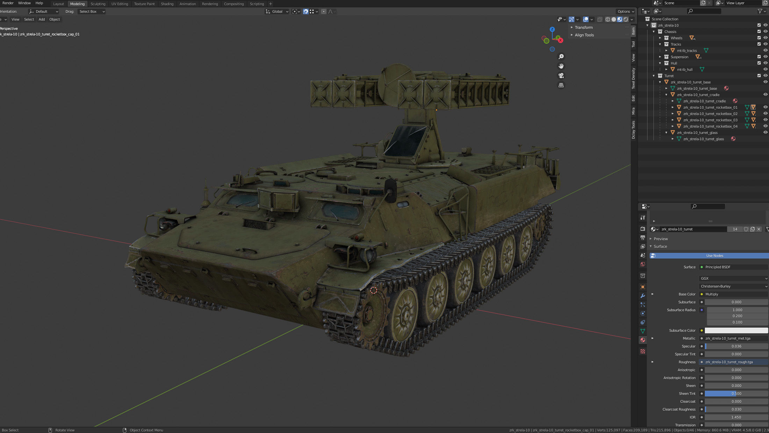Screen dimensions: 769x433
Task: Click the zoom viewport magnifier icon
Action: 561,57
